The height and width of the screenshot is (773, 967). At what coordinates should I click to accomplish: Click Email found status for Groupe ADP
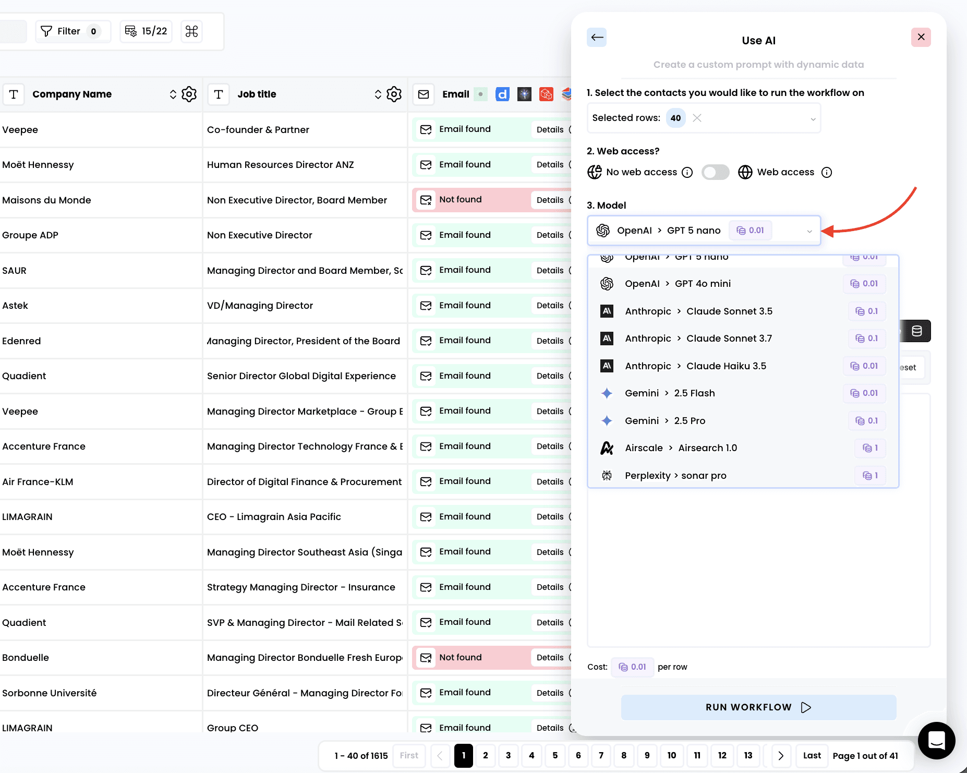click(465, 235)
